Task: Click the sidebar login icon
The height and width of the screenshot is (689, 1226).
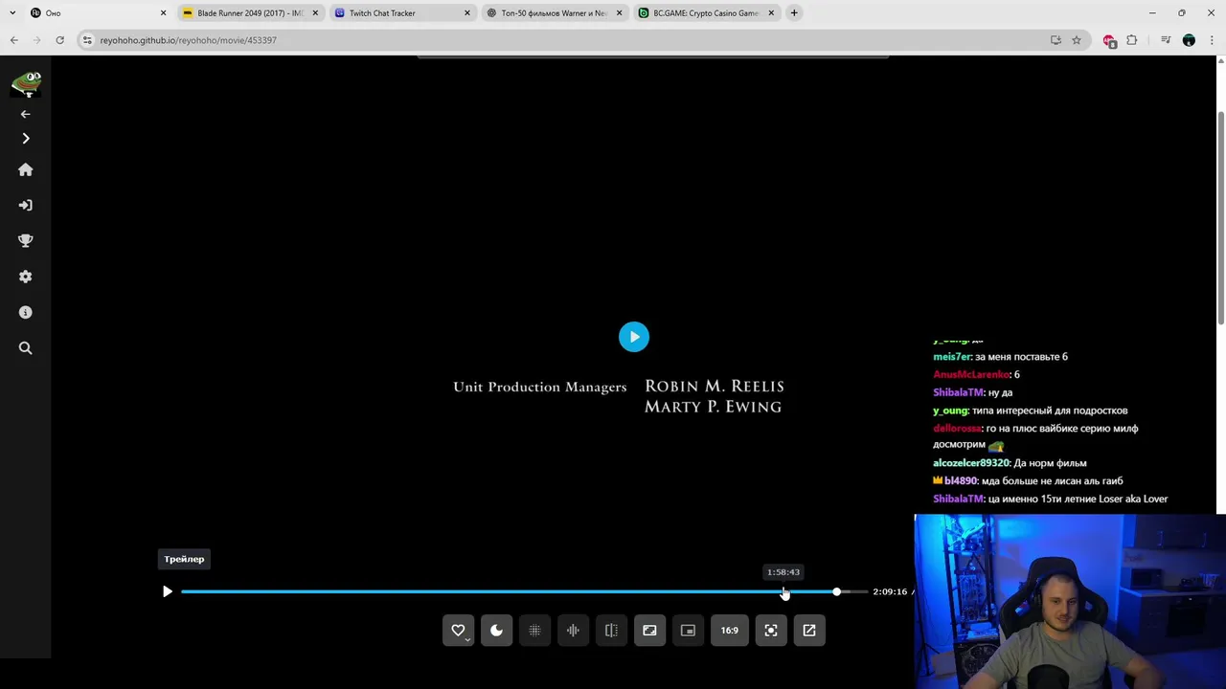Action: [26, 205]
